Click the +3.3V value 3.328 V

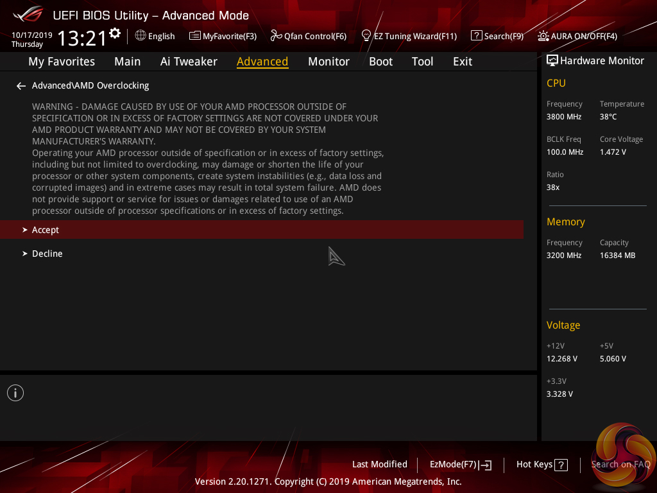(559, 394)
